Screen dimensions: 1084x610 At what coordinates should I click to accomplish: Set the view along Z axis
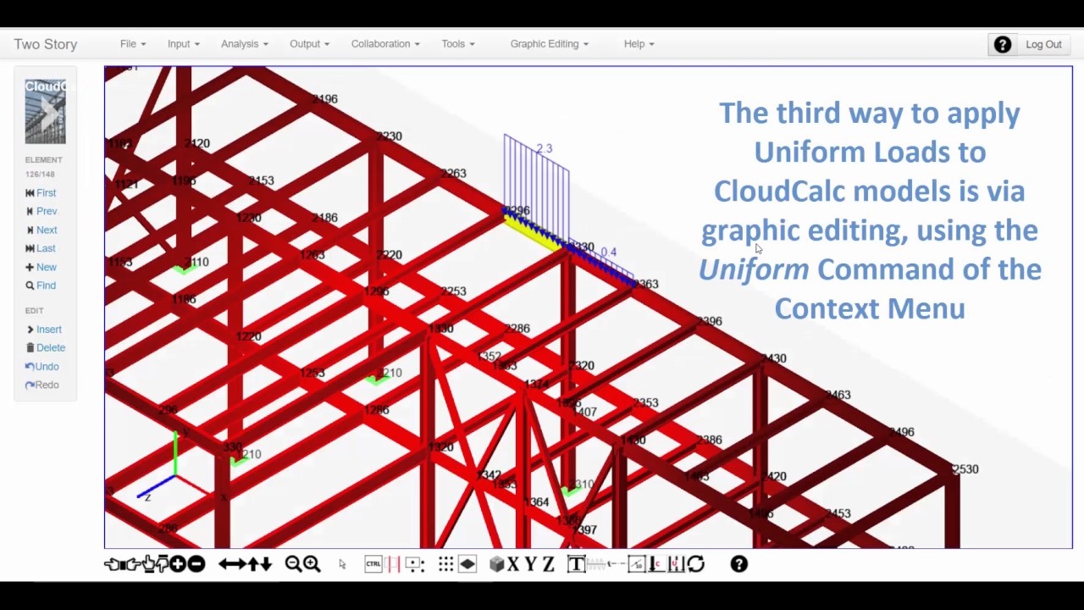click(x=548, y=564)
